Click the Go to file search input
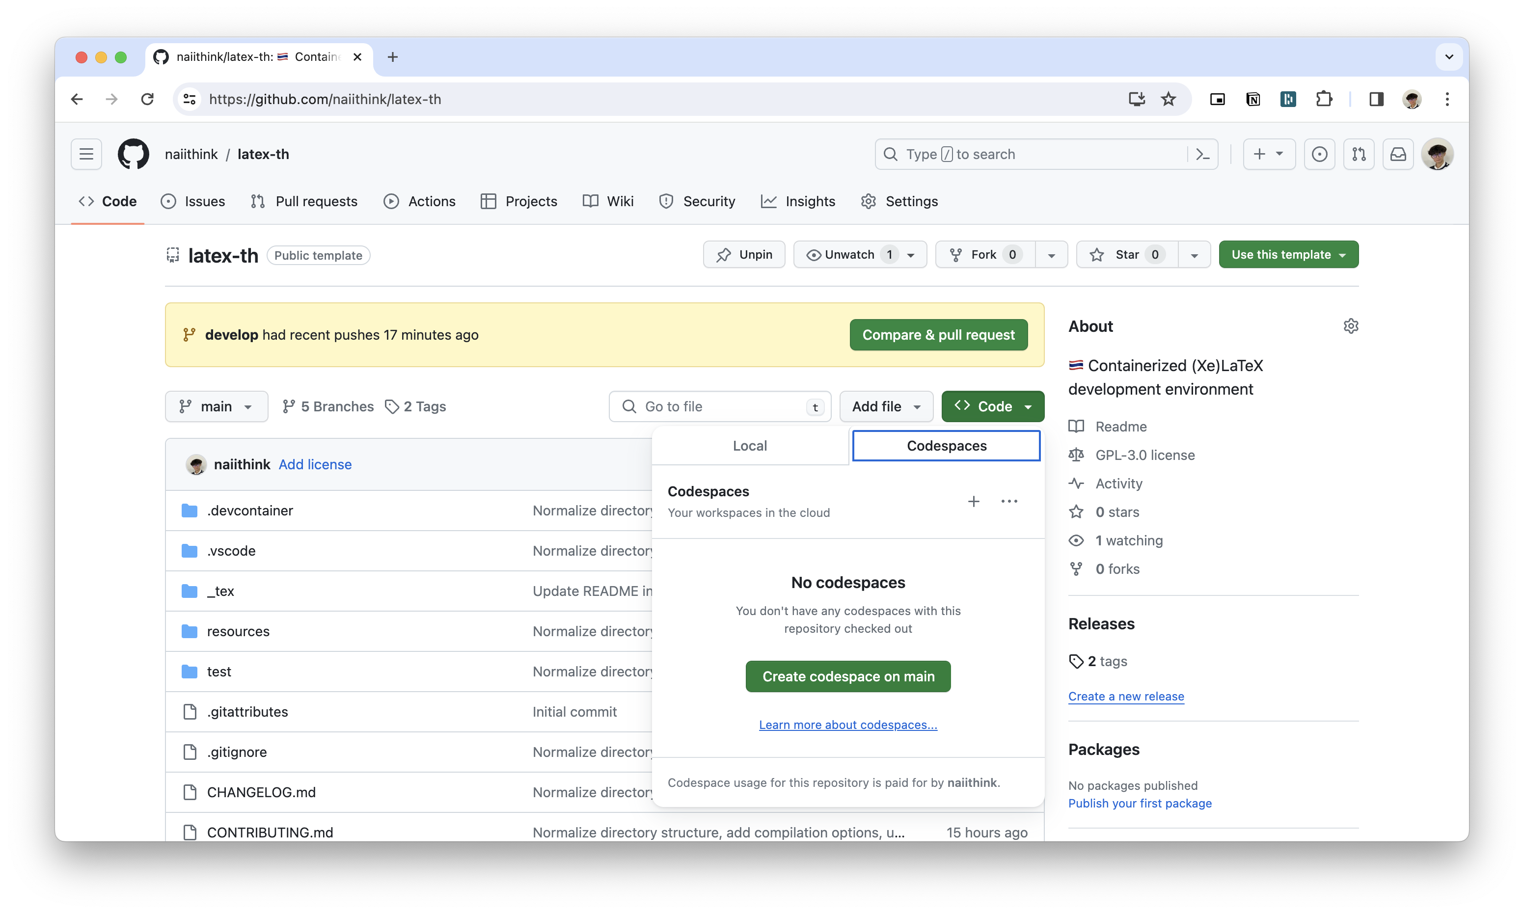The width and height of the screenshot is (1524, 914). click(720, 406)
